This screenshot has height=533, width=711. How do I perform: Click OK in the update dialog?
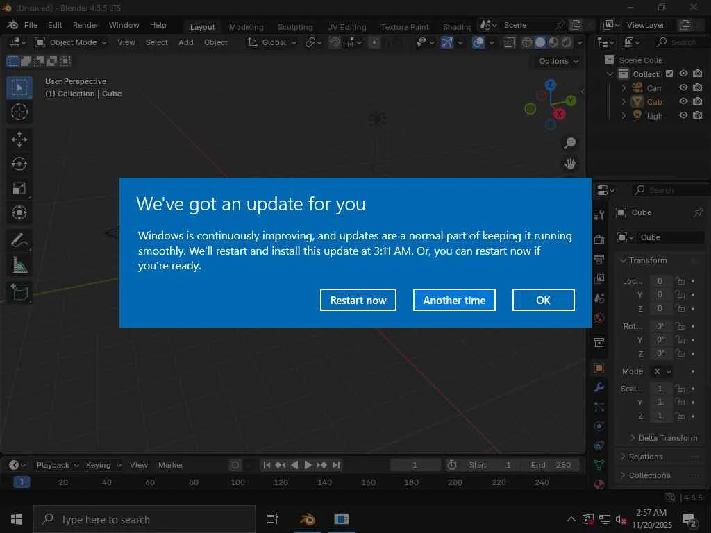(543, 300)
